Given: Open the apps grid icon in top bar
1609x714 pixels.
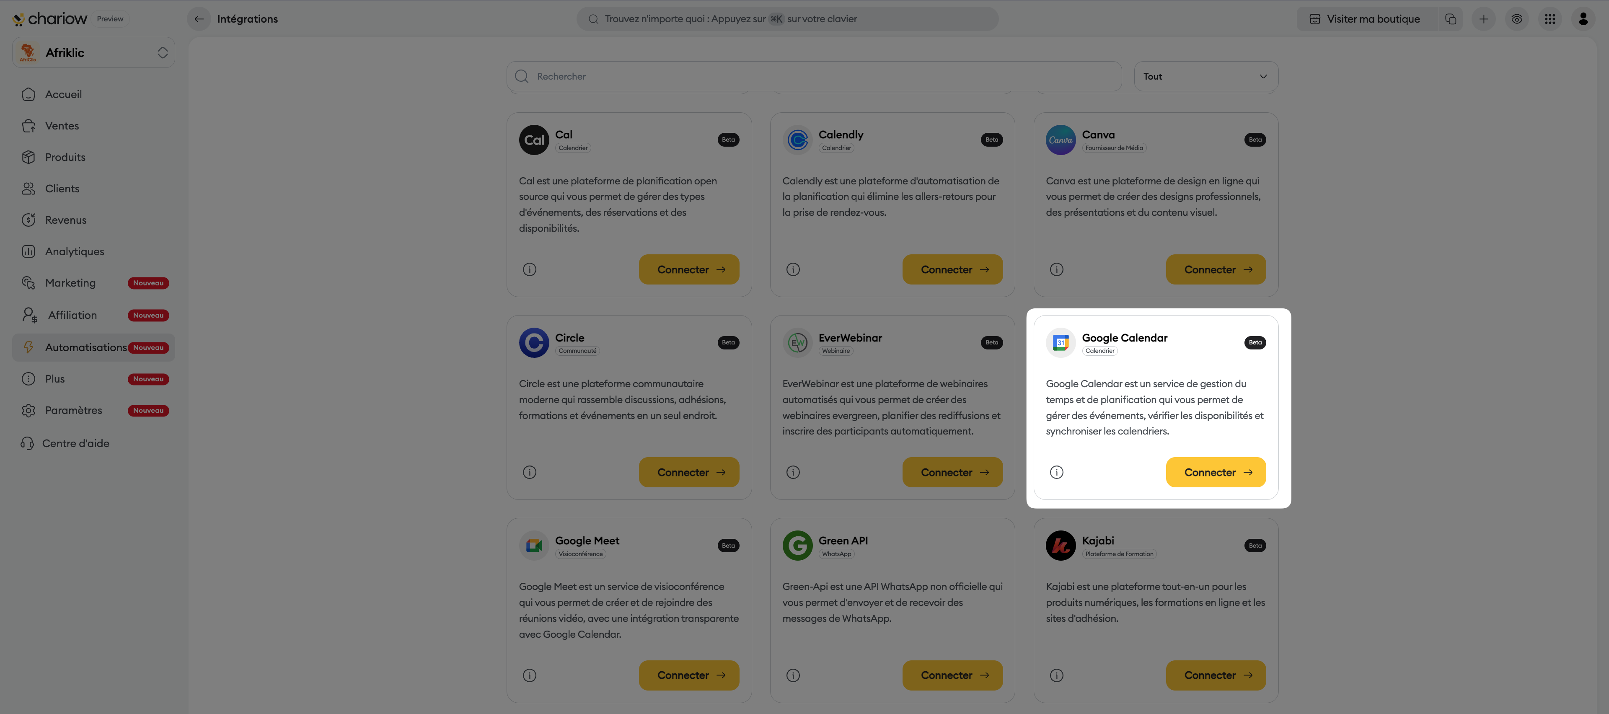Looking at the screenshot, I should pyautogui.click(x=1550, y=19).
